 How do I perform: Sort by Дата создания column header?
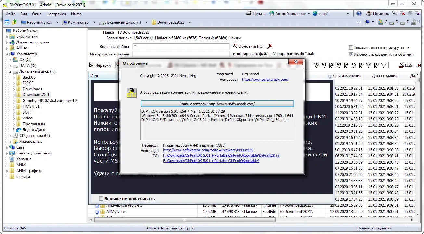pos(385,76)
